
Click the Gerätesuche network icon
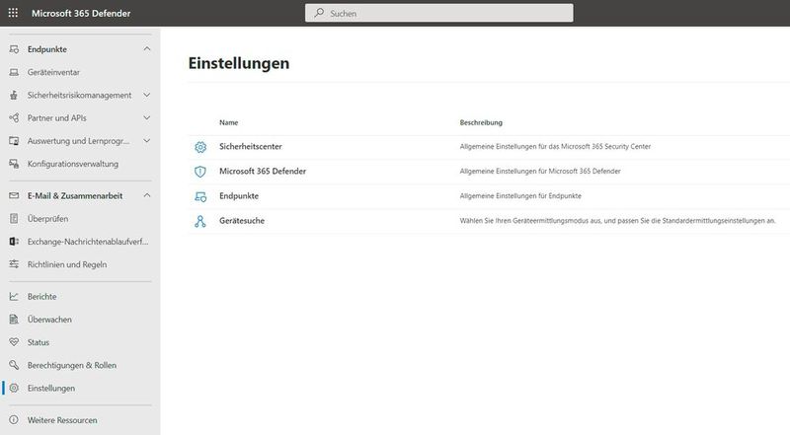click(x=200, y=221)
